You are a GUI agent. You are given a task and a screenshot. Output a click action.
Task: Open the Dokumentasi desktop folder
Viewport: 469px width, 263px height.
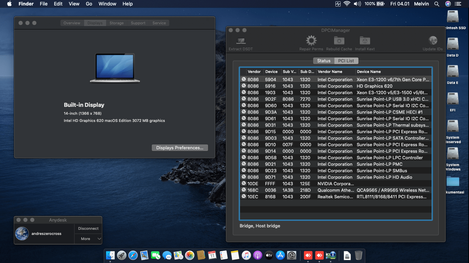pos(453,181)
